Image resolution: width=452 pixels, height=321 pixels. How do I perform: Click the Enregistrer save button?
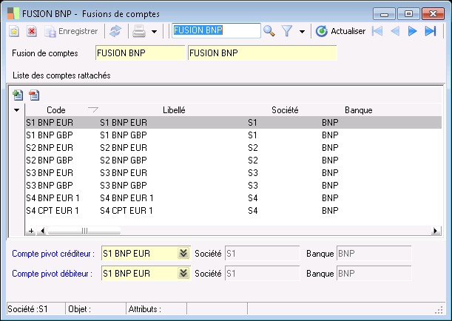(71, 31)
